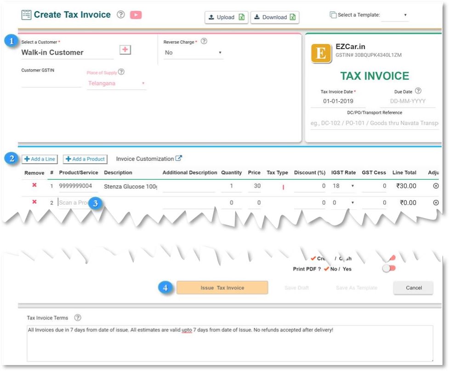This screenshot has height=371, width=449.
Task: Click the Add a Product button
Action: (85, 159)
